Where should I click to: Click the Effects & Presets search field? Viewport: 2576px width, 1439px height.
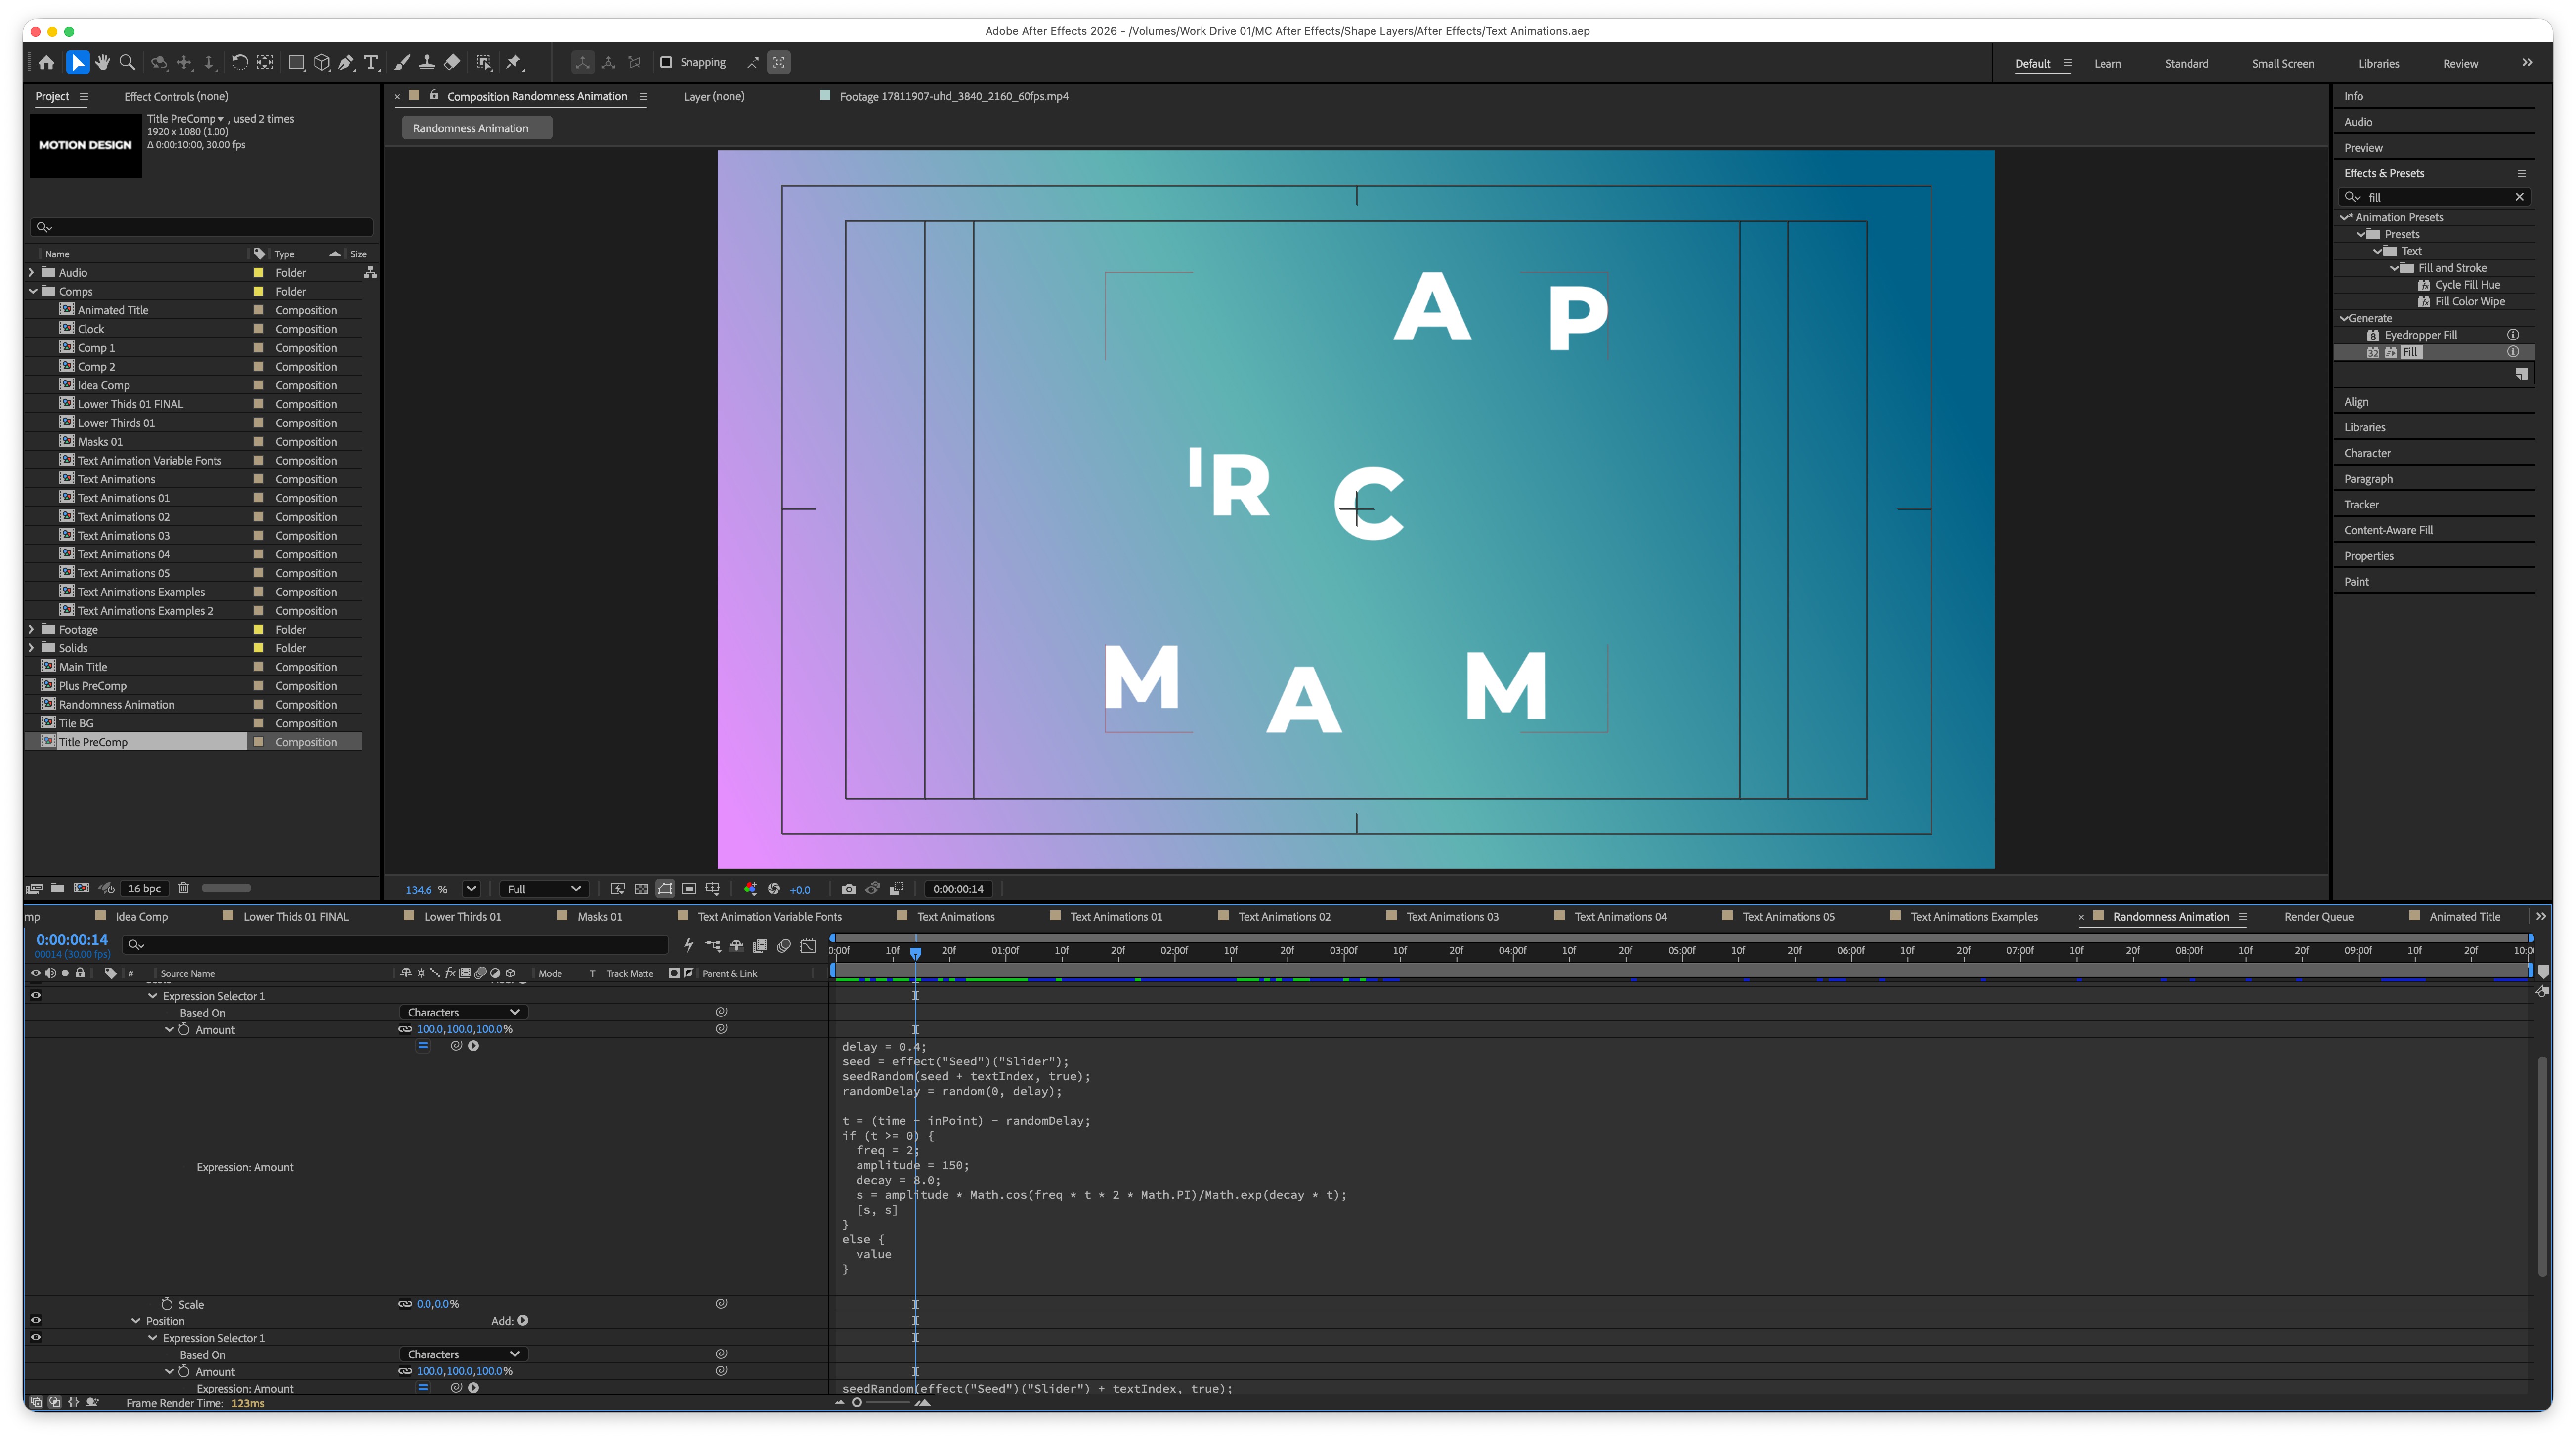pos(2434,197)
